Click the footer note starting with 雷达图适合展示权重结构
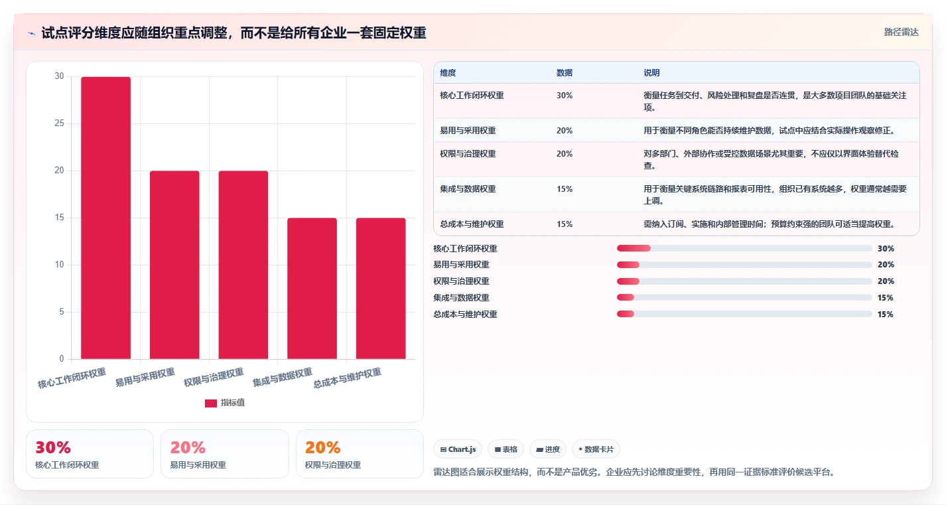Screen dimensions: 946x505 point(634,472)
